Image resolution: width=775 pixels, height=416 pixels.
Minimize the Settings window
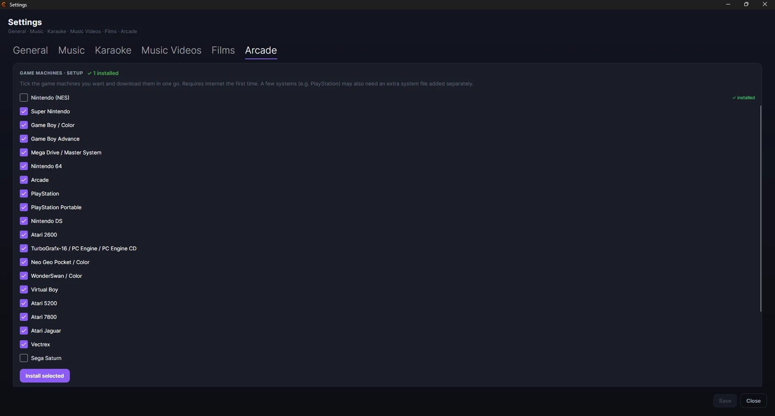point(728,4)
